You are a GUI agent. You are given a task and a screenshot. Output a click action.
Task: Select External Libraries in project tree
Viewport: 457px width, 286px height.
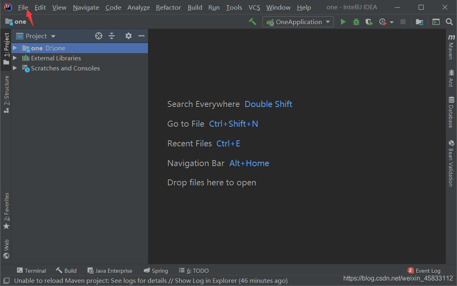pos(56,58)
